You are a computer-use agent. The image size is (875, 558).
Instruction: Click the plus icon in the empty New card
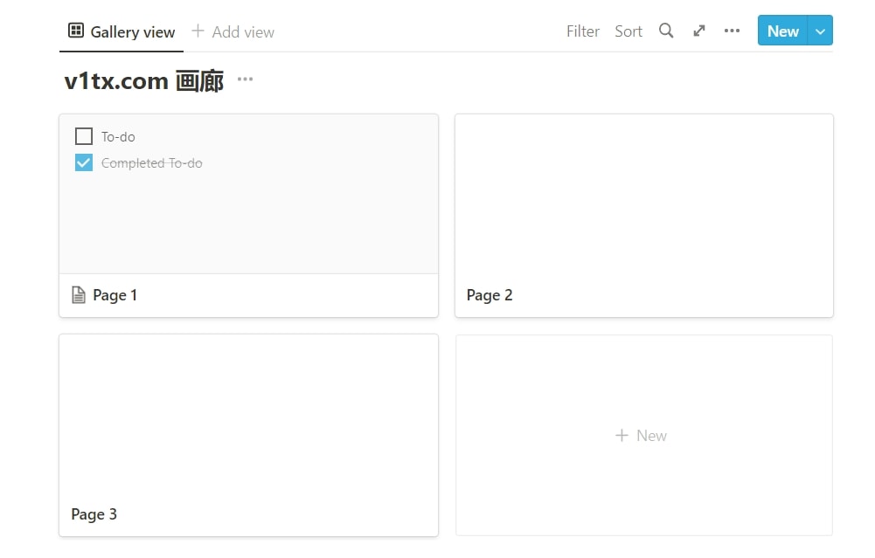tap(622, 435)
